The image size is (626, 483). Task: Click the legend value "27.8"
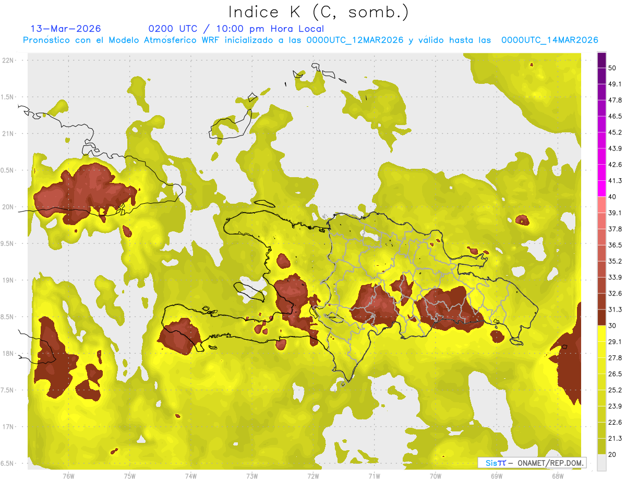615,358
